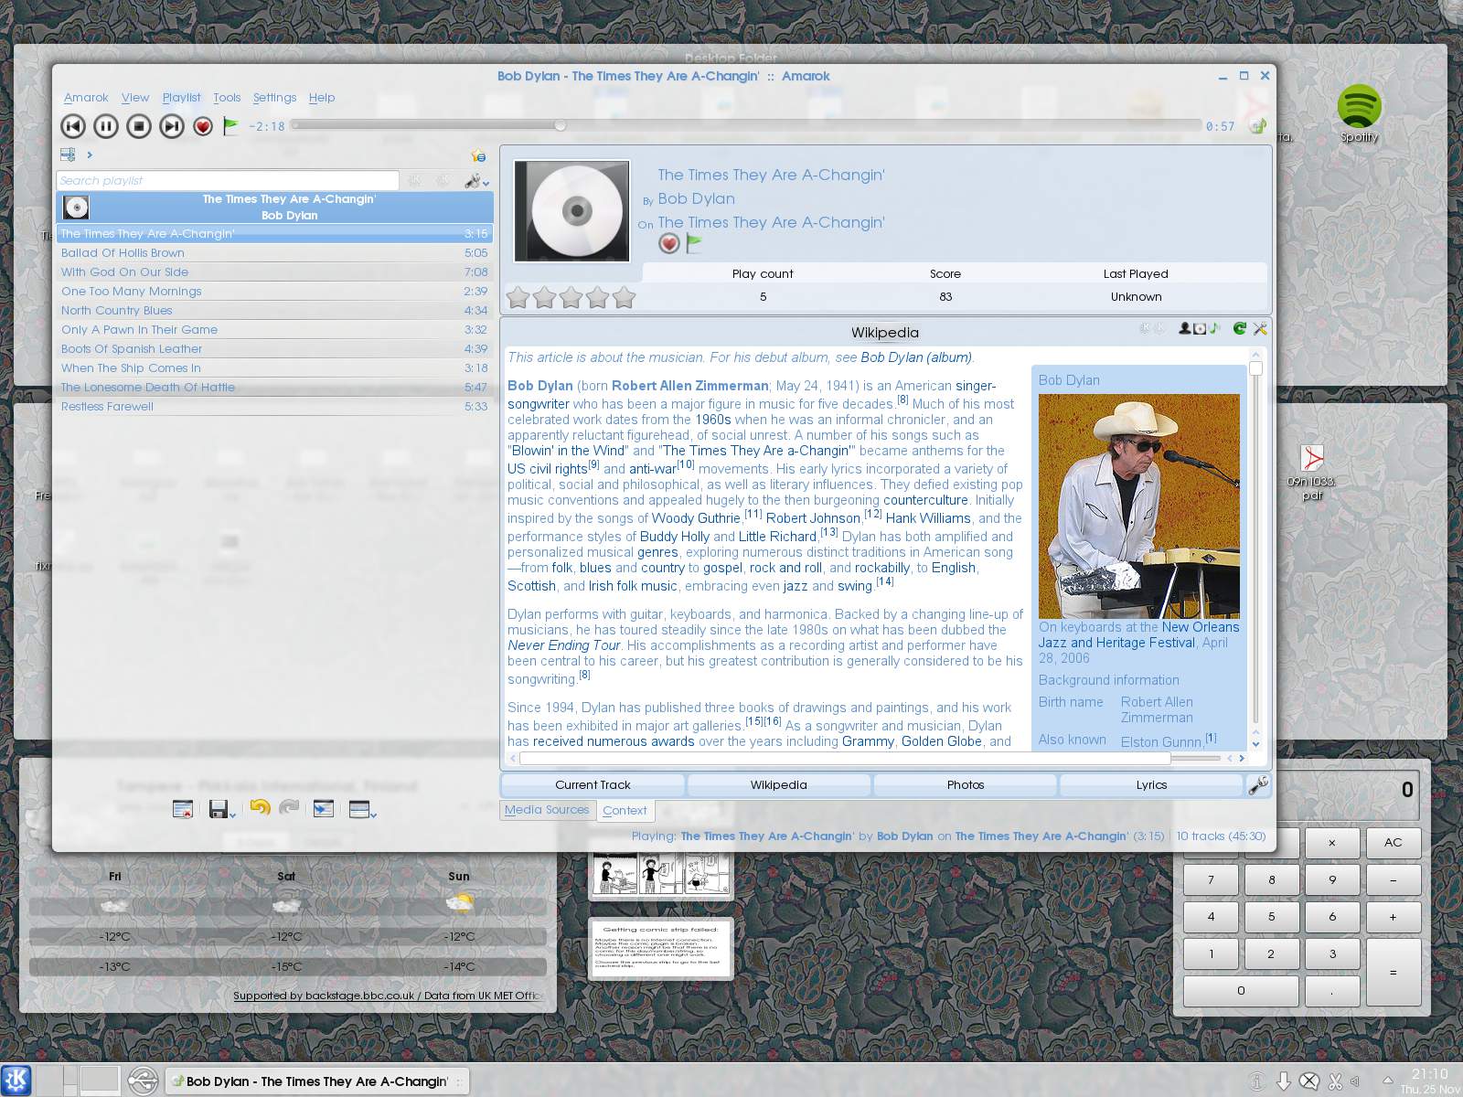Open playlist layout icon above search box
This screenshot has height=1097, width=1463.
68,154
